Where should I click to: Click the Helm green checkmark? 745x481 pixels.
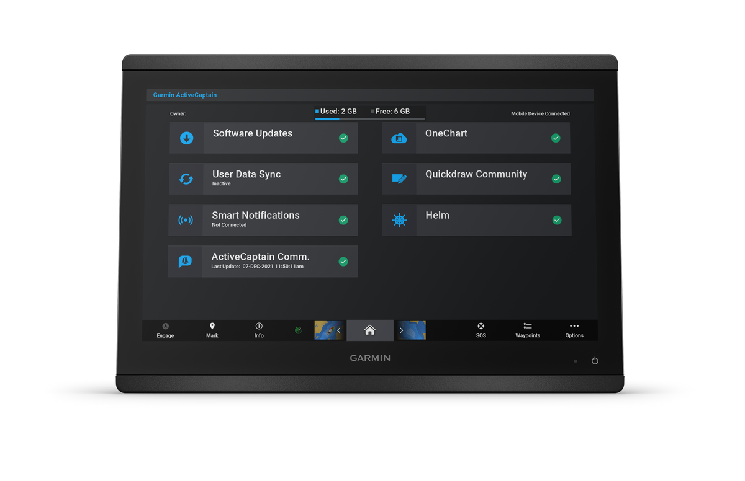pos(557,220)
